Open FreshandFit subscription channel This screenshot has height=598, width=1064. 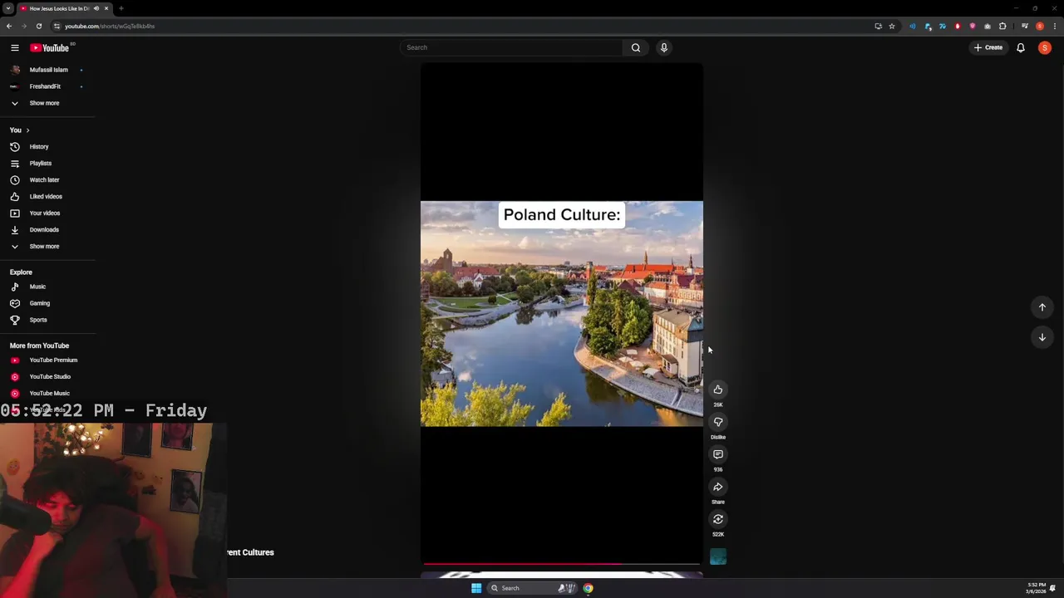point(47,86)
